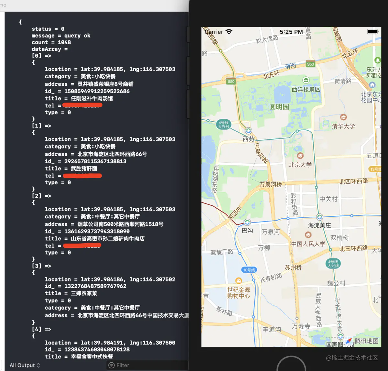Tap the 5:25 PM clock in simulator

pyautogui.click(x=291, y=32)
